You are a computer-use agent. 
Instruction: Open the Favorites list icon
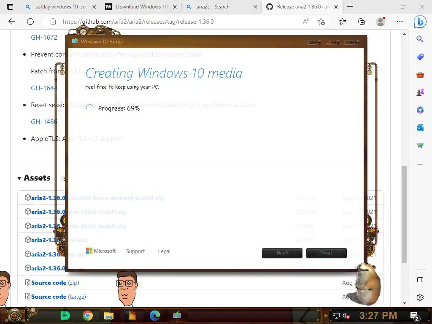[343, 22]
